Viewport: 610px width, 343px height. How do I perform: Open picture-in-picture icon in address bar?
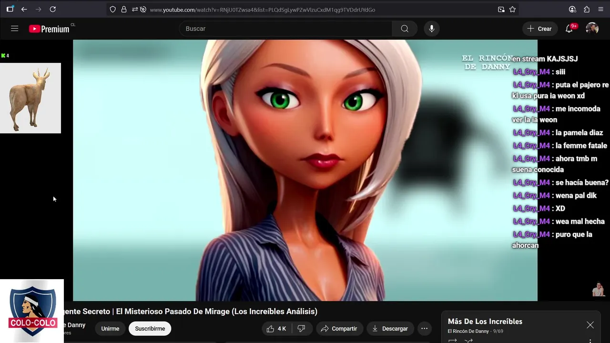pyautogui.click(x=501, y=10)
